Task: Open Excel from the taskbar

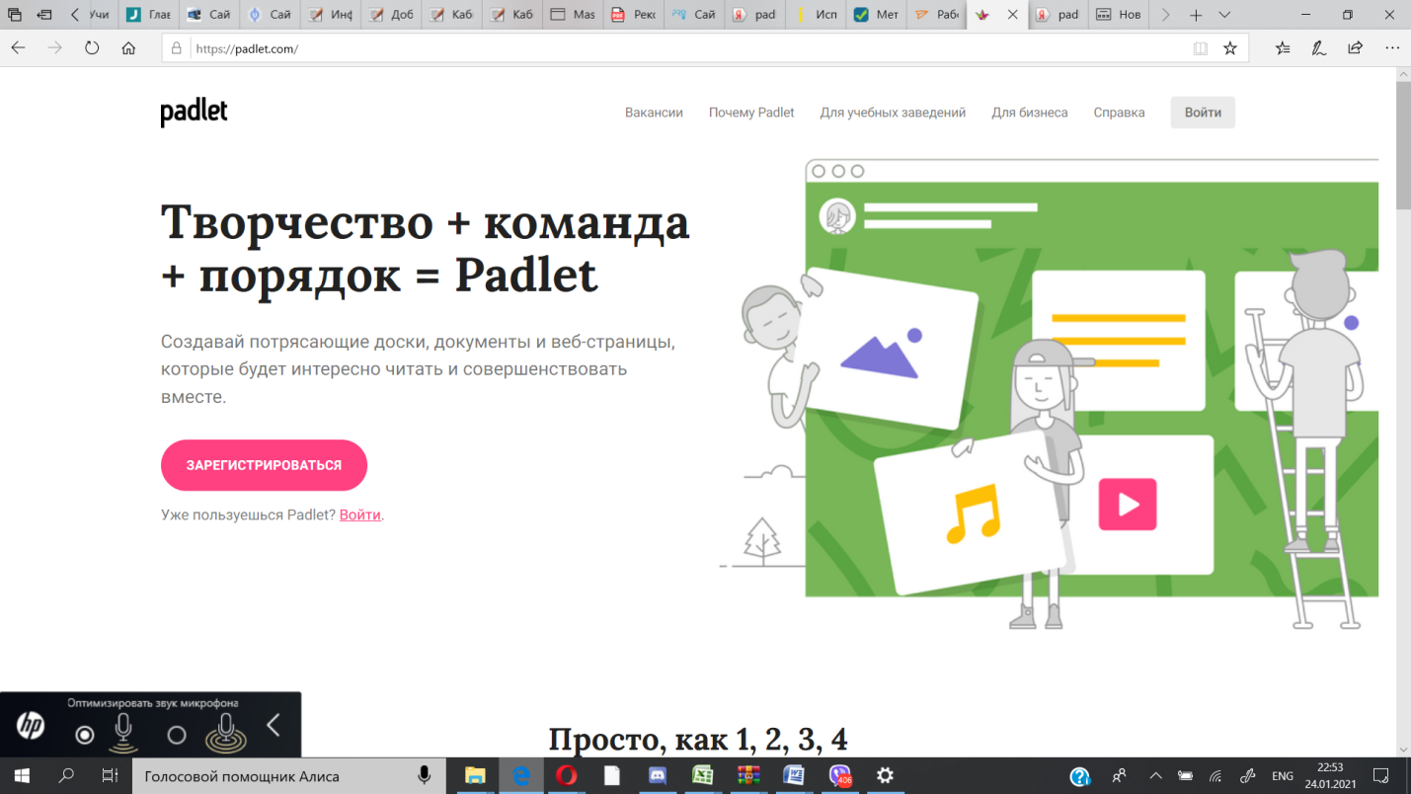Action: click(x=703, y=776)
